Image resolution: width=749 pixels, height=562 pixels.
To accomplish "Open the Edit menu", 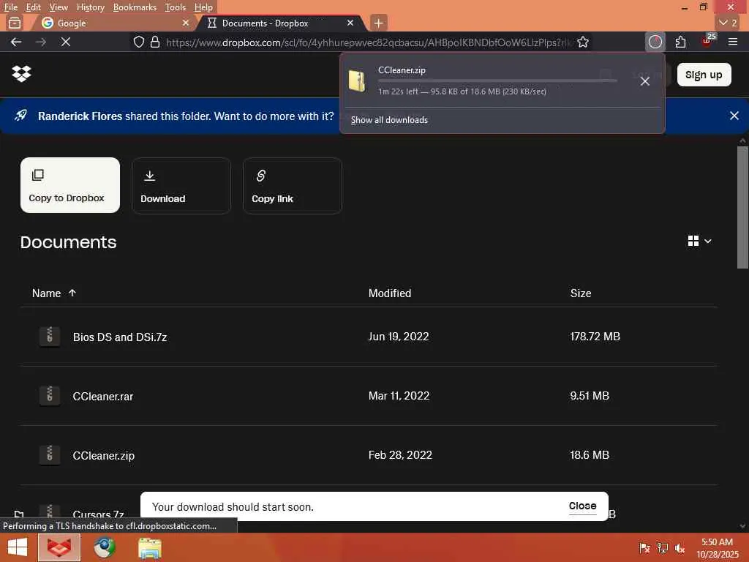I will (33, 7).
